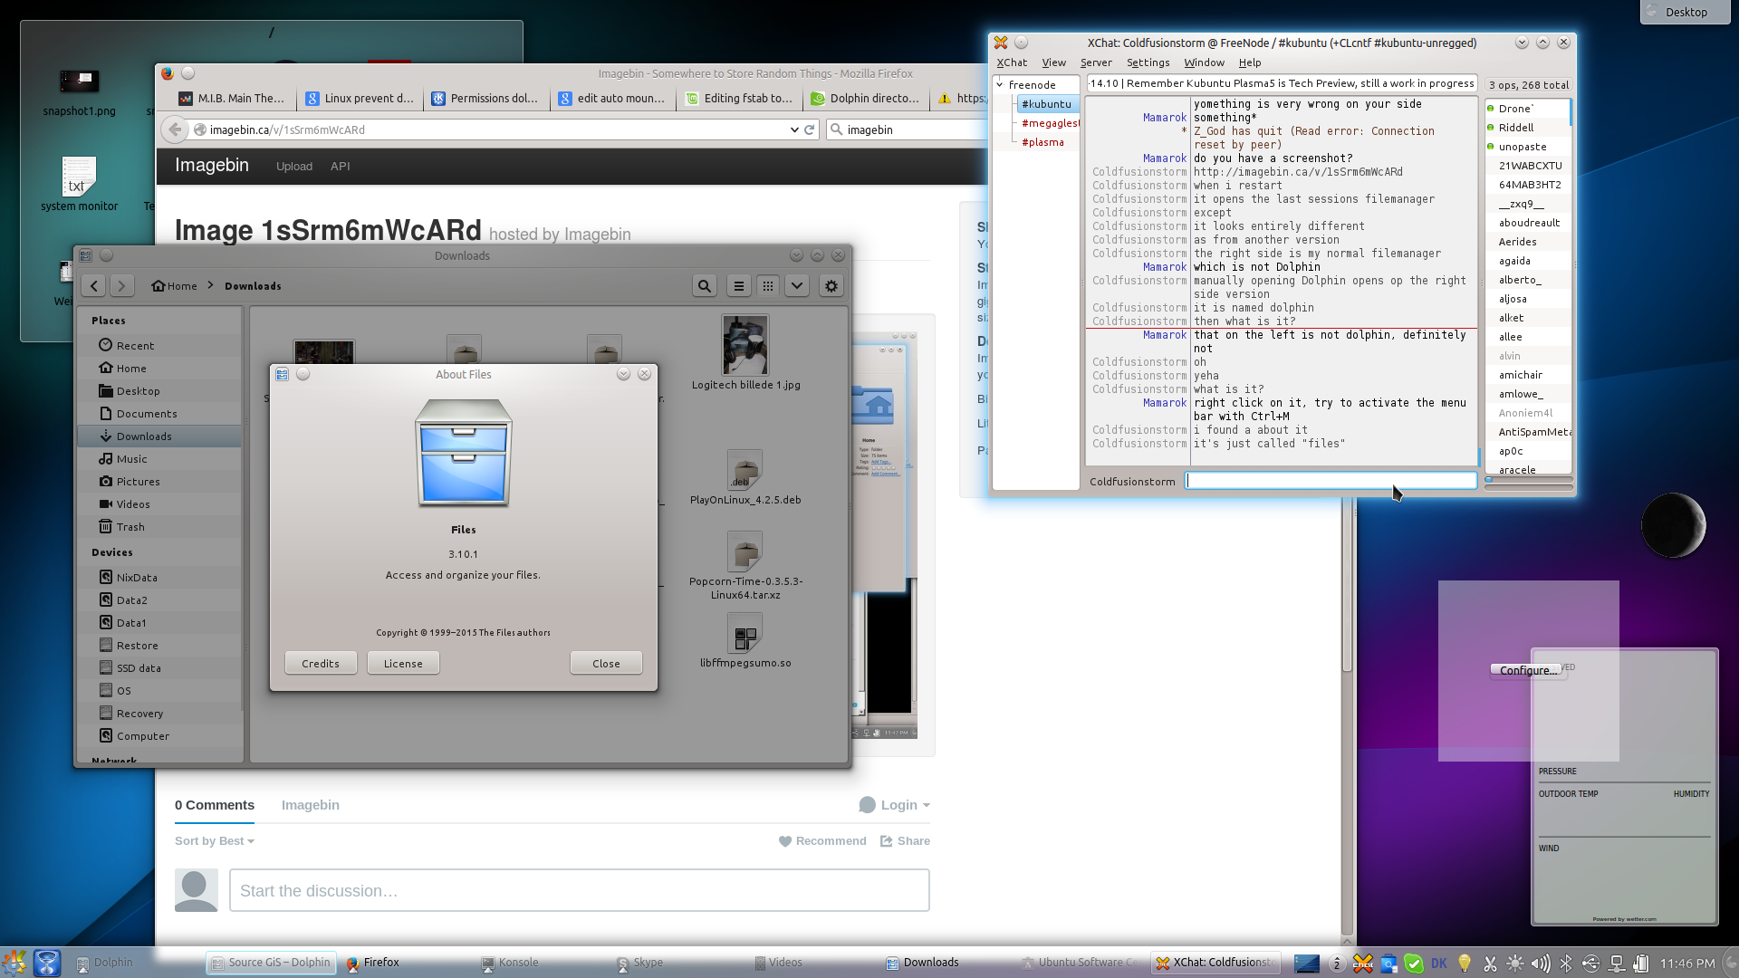This screenshot has width=1739, height=978.
Task: Select PlayOnLinux_4.2.5.deb file icon
Action: (x=745, y=471)
